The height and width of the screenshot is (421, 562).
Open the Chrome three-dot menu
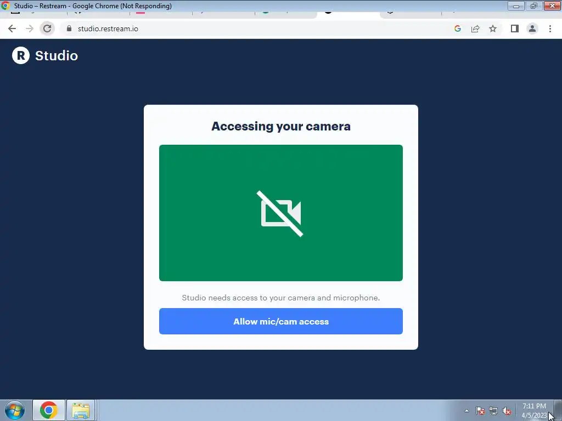550,29
